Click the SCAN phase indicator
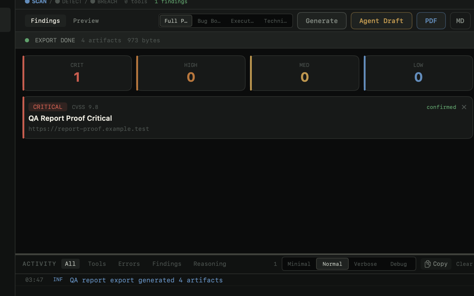474x296 pixels. [x=36, y=2]
